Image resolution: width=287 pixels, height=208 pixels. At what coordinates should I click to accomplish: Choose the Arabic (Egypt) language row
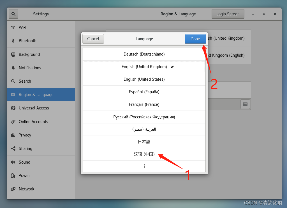click(x=144, y=130)
